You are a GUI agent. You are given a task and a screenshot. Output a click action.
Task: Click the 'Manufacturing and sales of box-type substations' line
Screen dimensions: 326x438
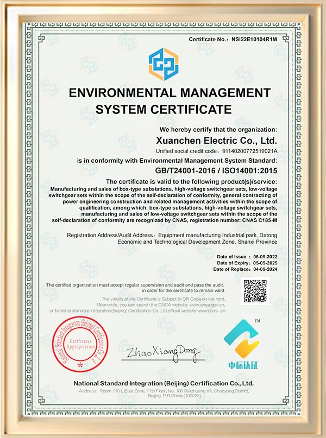click(x=164, y=189)
